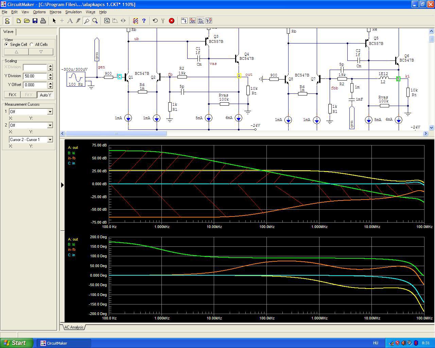Open the Simulation menu
The image size is (435, 348).
pos(73,12)
